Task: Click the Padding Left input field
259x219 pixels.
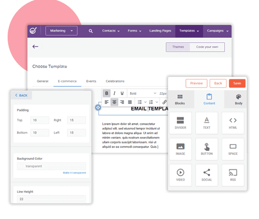Action: [x=77, y=132]
